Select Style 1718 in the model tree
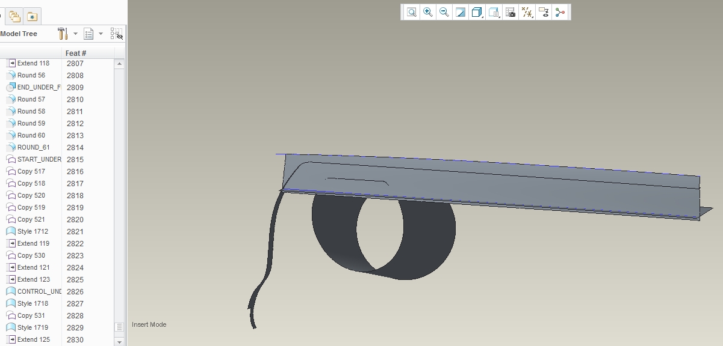This screenshot has width=723, height=346. click(33, 303)
